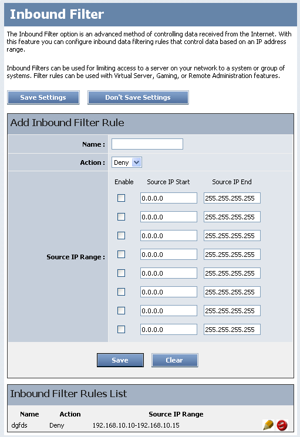300x437 pixels.
Task: Enable the fourth source IP range row
Action: [x=121, y=254]
